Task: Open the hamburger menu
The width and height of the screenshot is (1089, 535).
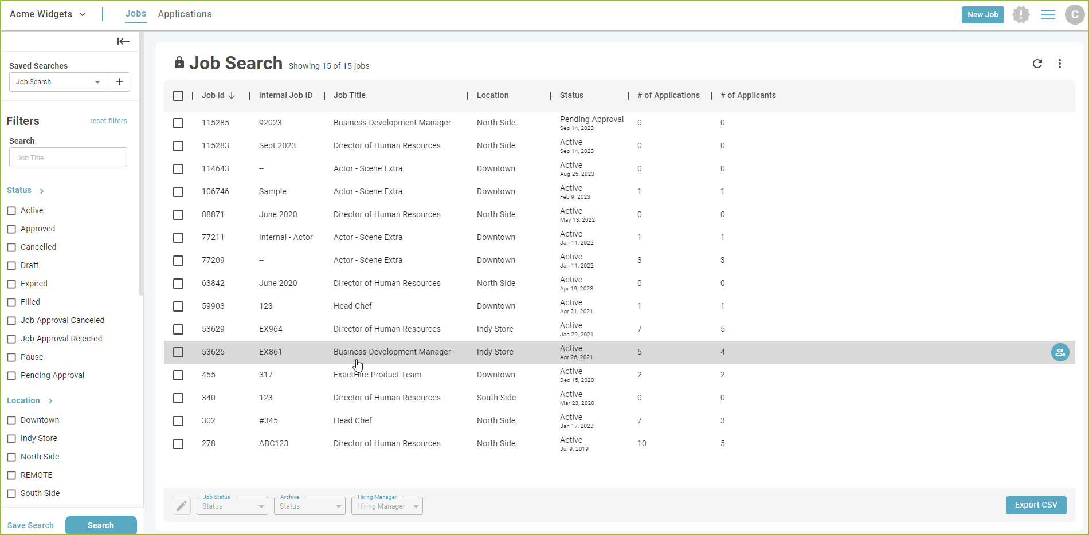Action: pos(1048,14)
